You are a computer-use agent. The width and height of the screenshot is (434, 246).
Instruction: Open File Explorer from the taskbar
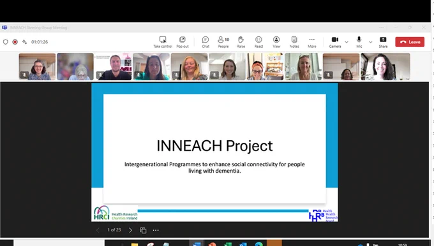[135, 244]
